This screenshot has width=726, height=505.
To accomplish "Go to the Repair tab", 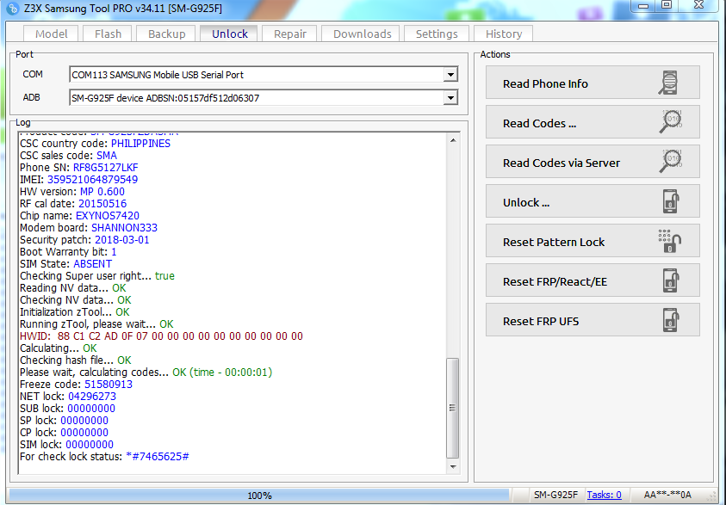I will (x=290, y=34).
